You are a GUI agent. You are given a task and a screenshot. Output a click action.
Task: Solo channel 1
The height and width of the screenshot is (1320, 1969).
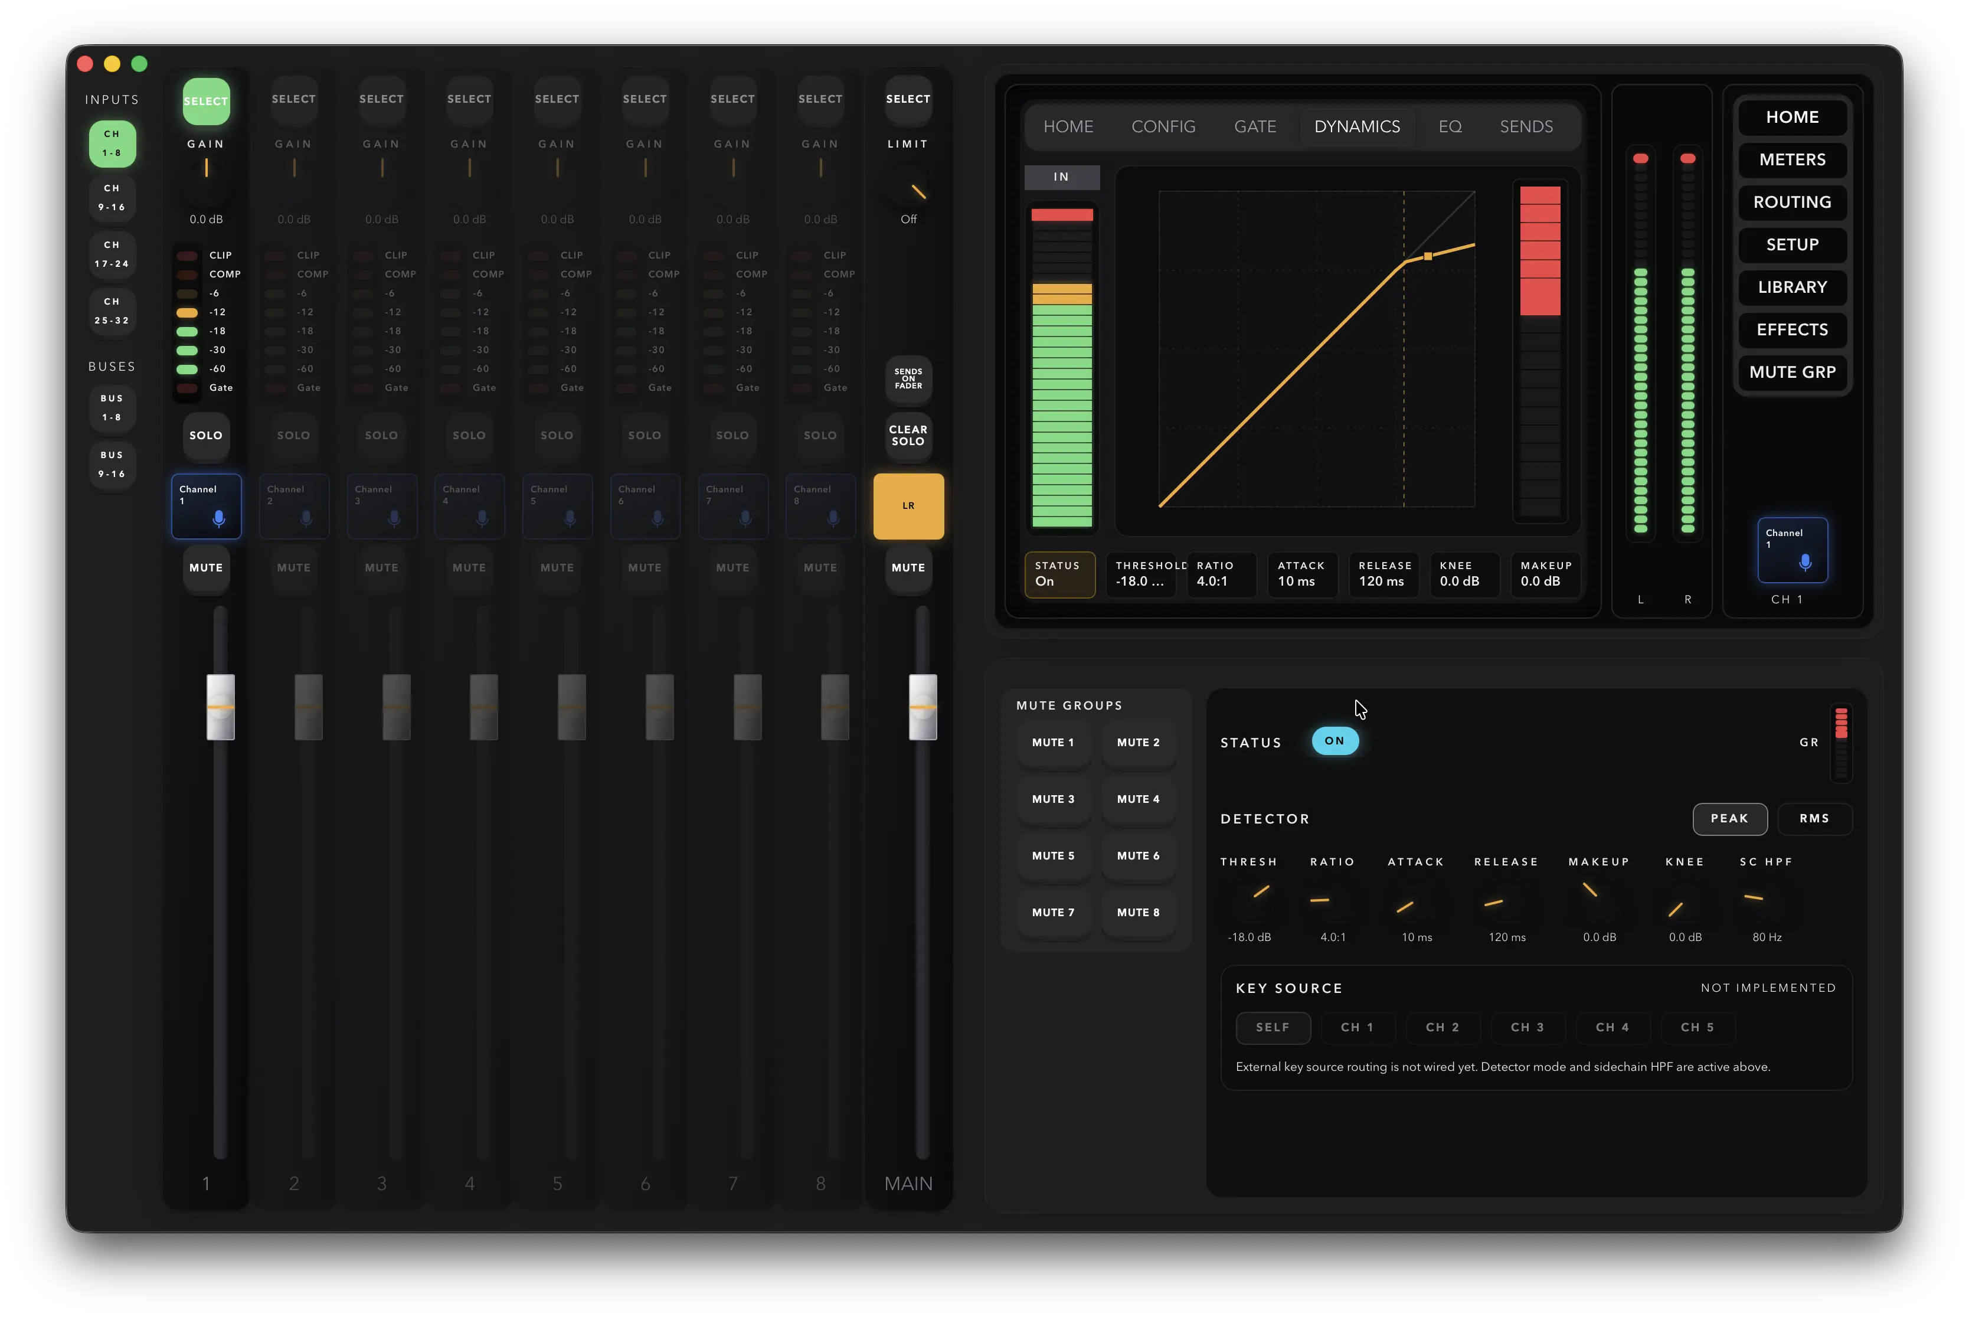pyautogui.click(x=206, y=435)
